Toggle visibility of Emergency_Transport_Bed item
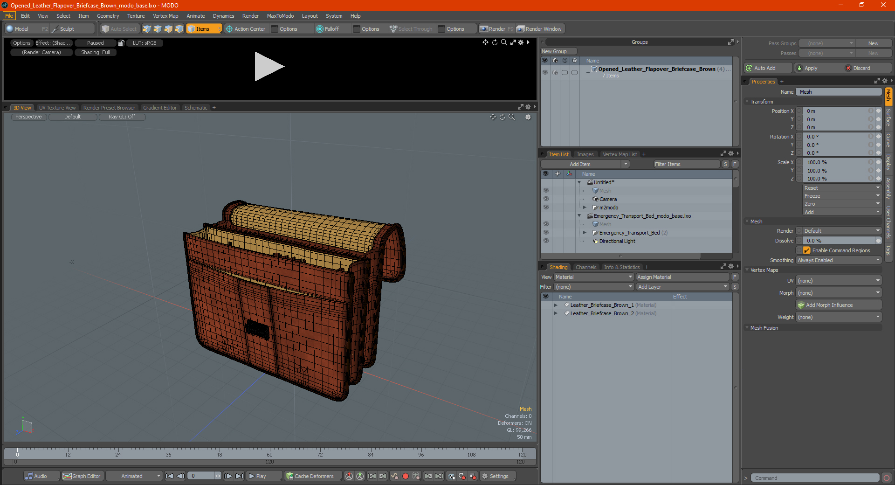The width and height of the screenshot is (895, 485). (x=546, y=233)
